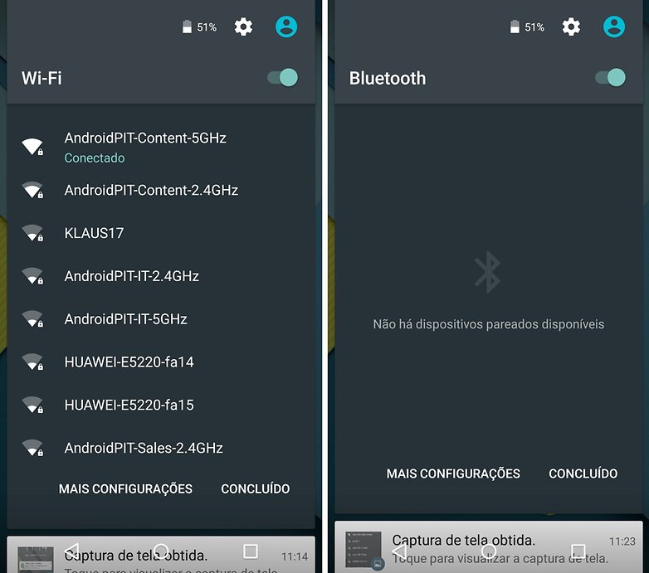649x573 pixels.
Task: Tap recent apps button on Bluetooth screen
Action: [x=578, y=551]
